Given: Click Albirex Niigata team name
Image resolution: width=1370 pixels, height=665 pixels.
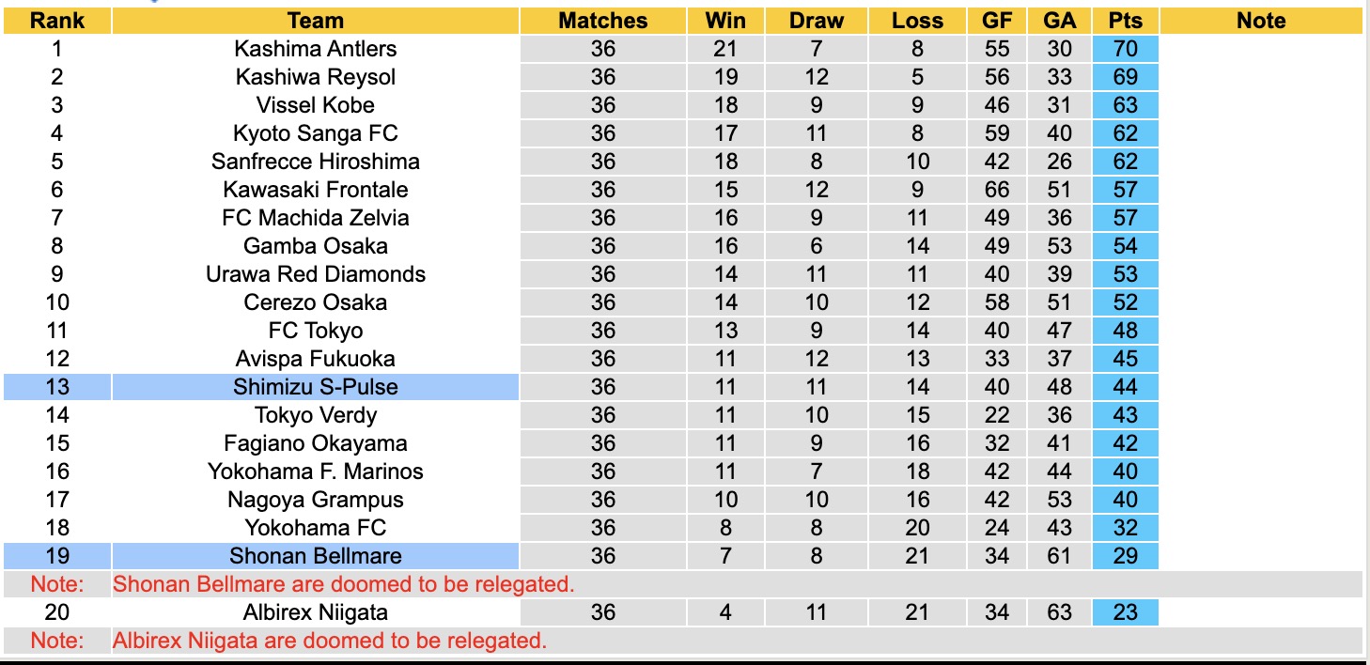Looking at the screenshot, I should [316, 612].
